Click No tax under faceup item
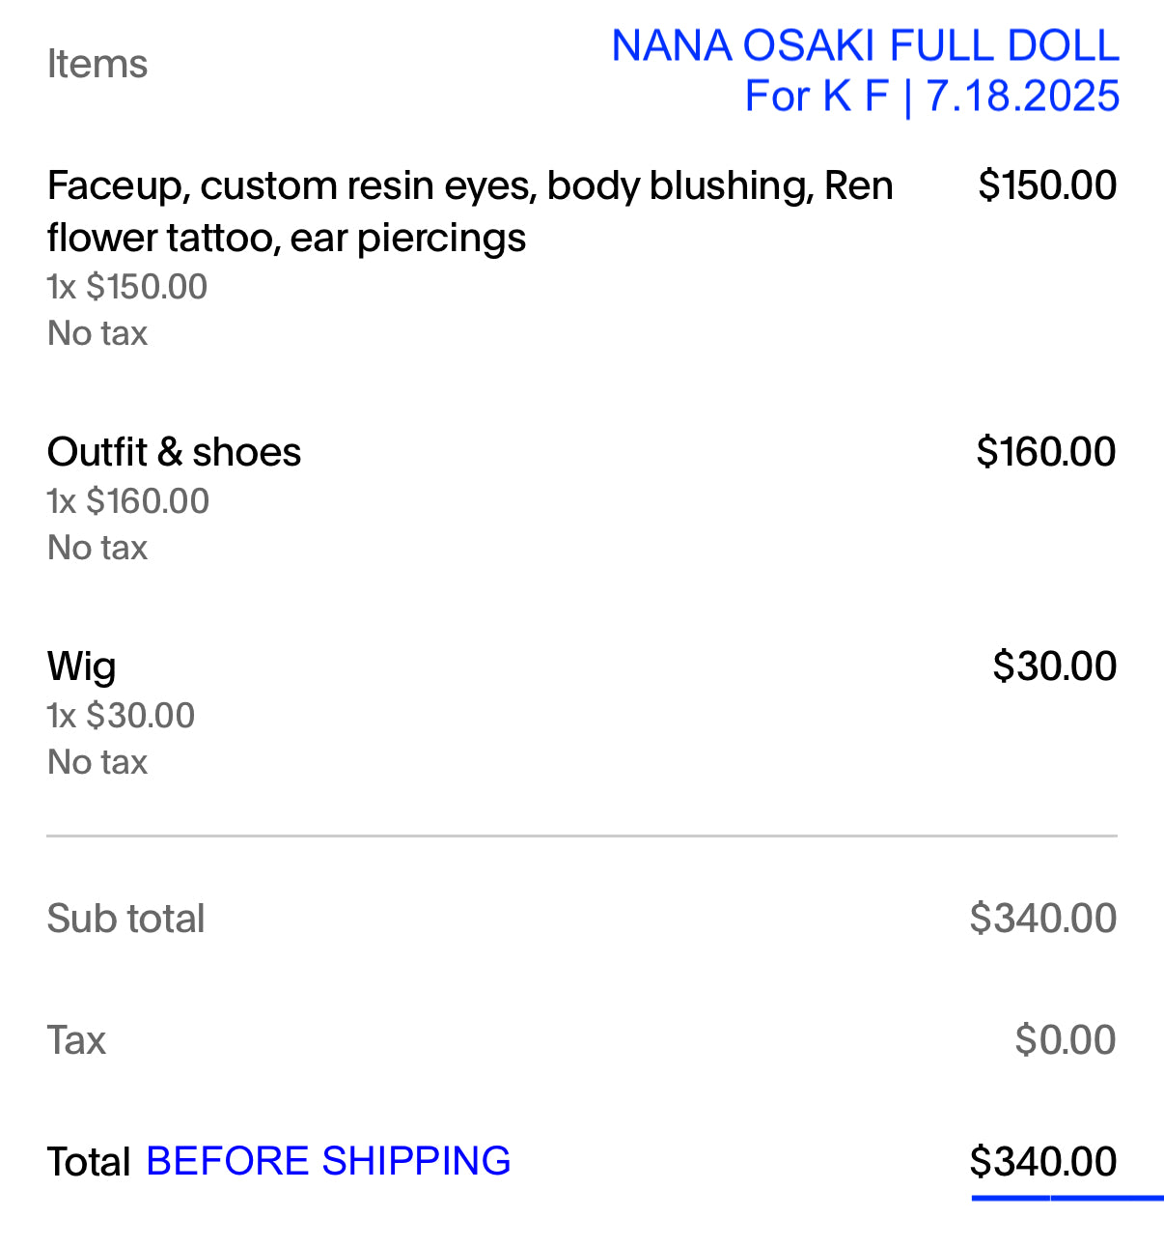The height and width of the screenshot is (1247, 1164). pos(97,333)
